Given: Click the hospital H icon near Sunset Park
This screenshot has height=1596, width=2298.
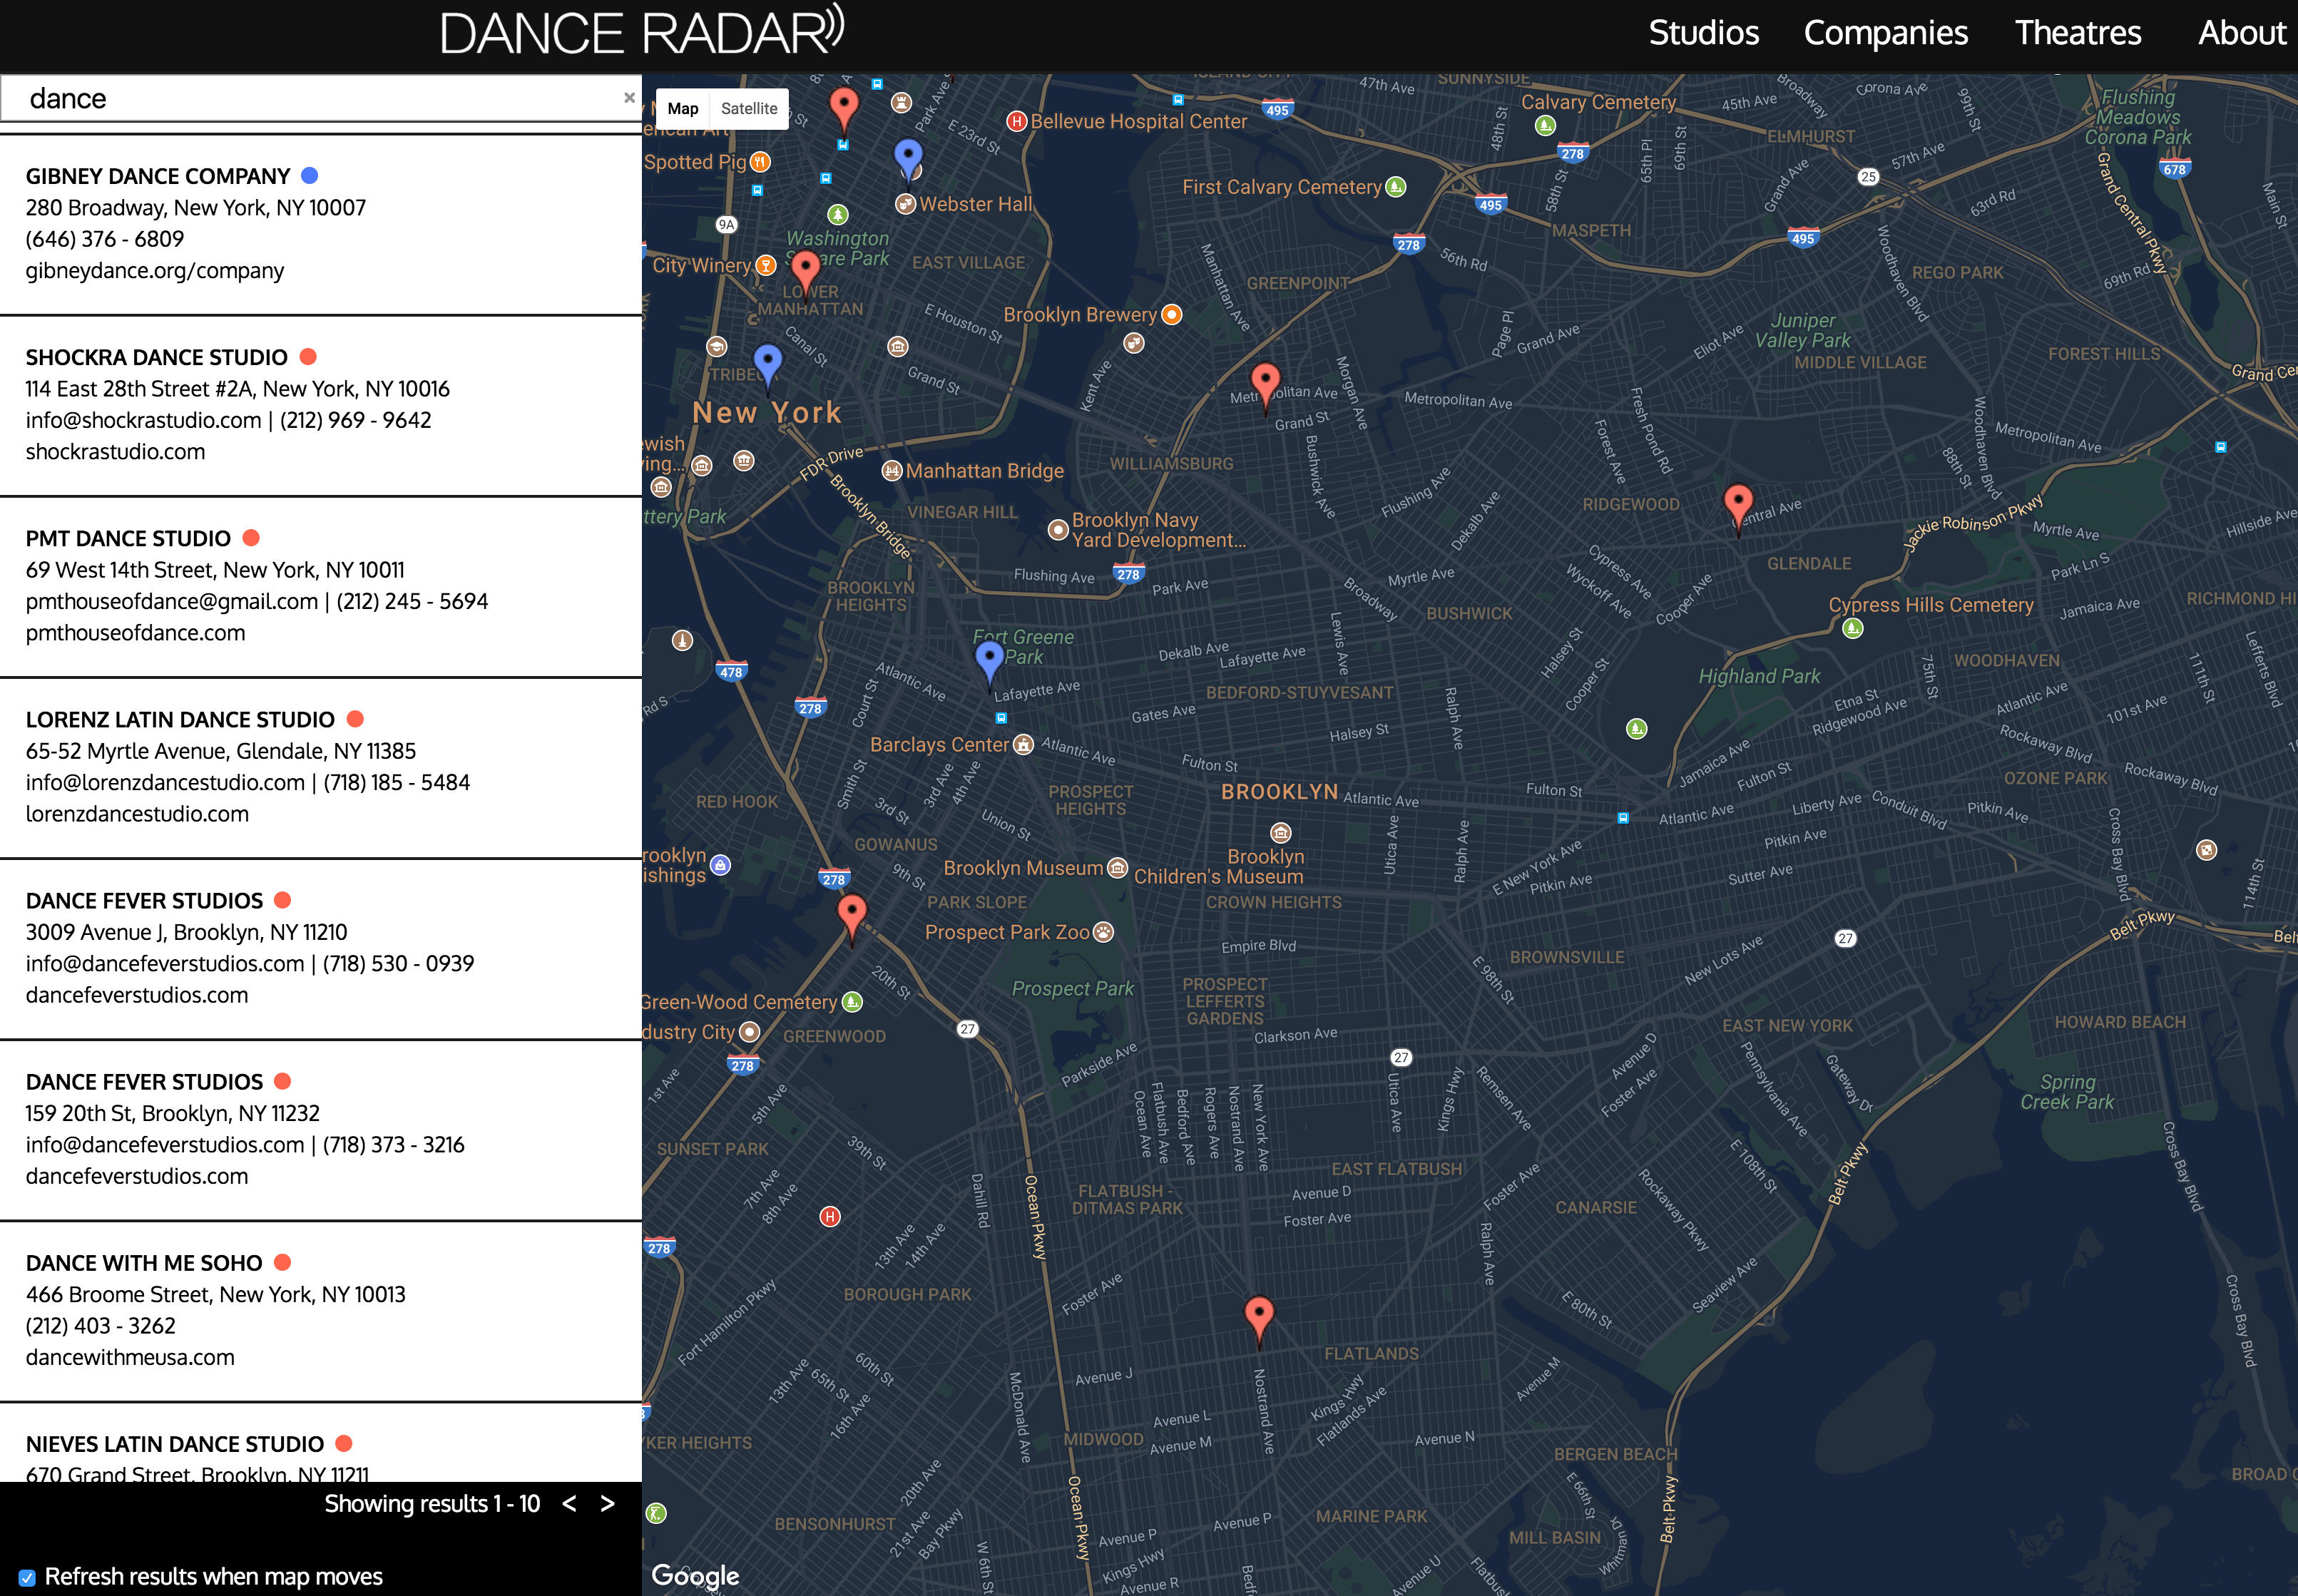Looking at the screenshot, I should pos(830,1217).
